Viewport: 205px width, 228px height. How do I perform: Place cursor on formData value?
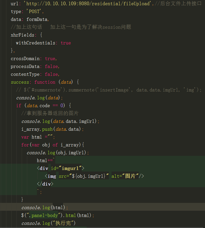point(37,19)
